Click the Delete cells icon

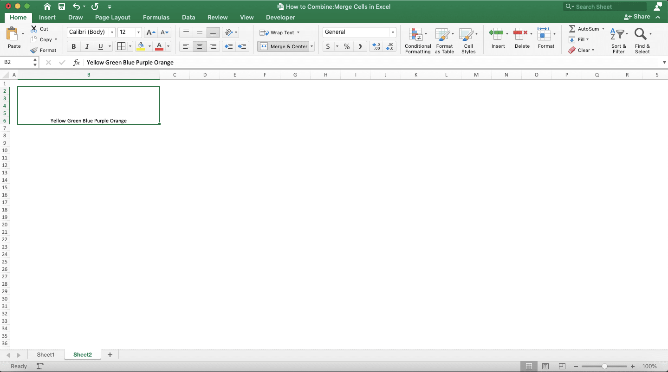click(x=520, y=33)
